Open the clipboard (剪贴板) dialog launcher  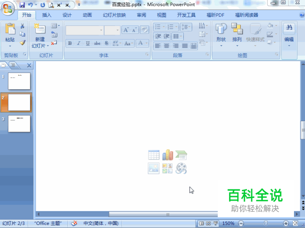[25, 54]
